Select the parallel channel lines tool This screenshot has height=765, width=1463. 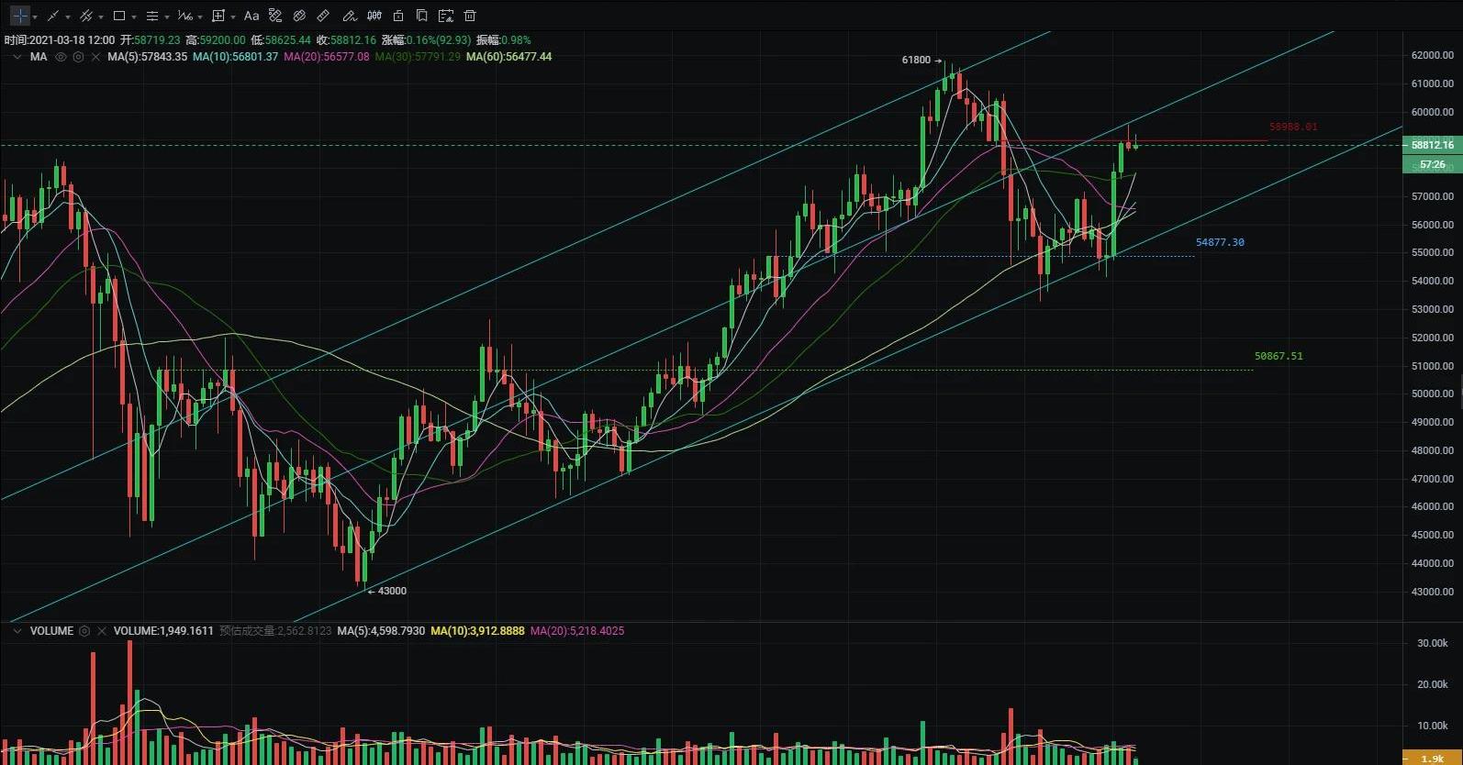pos(86,16)
